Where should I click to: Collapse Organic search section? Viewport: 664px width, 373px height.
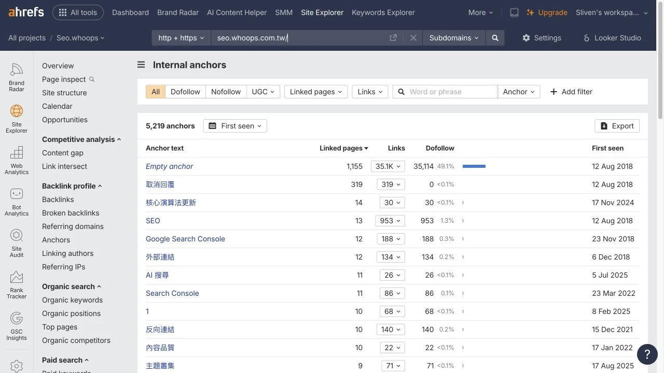(72, 286)
